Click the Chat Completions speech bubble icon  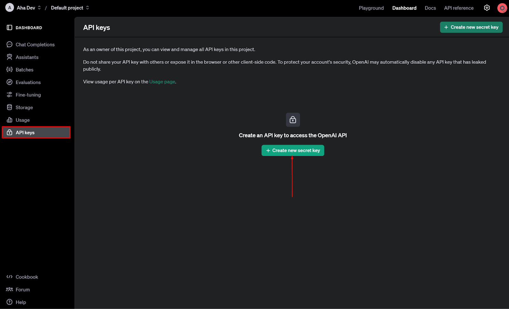[x=10, y=45]
